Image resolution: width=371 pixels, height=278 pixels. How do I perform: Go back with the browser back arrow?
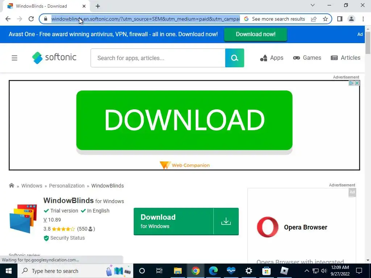tap(8, 19)
